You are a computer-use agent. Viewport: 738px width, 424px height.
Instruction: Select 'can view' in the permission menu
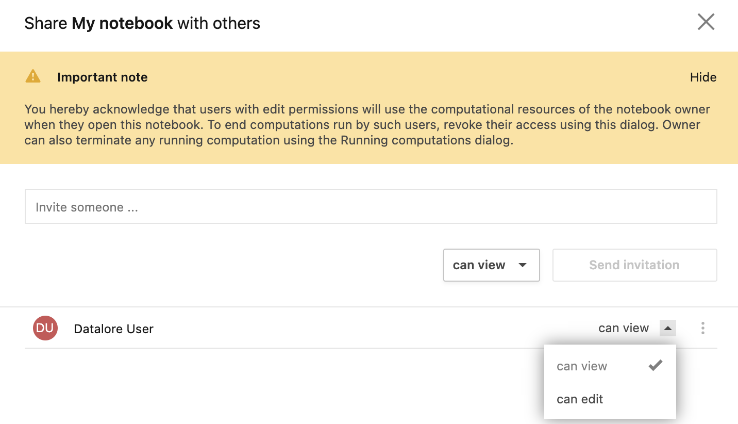click(x=610, y=366)
